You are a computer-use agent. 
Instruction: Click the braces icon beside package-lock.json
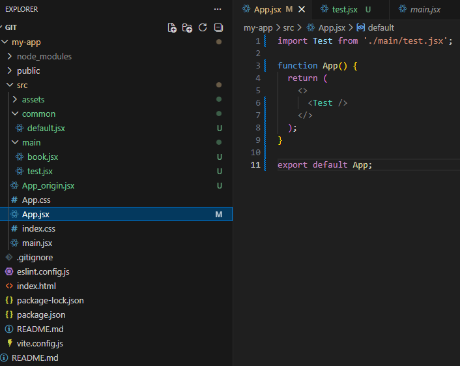click(x=9, y=300)
